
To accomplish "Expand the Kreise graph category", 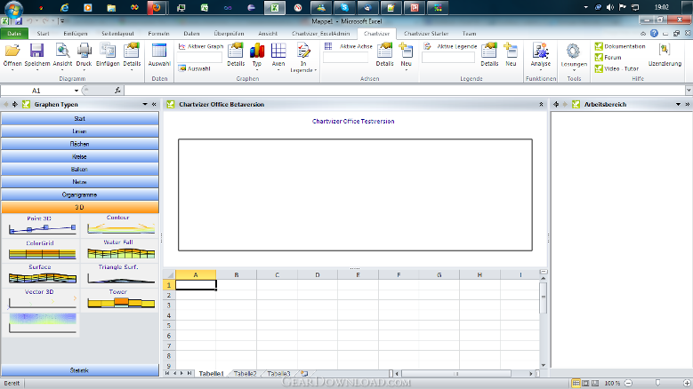I will tap(79, 157).
